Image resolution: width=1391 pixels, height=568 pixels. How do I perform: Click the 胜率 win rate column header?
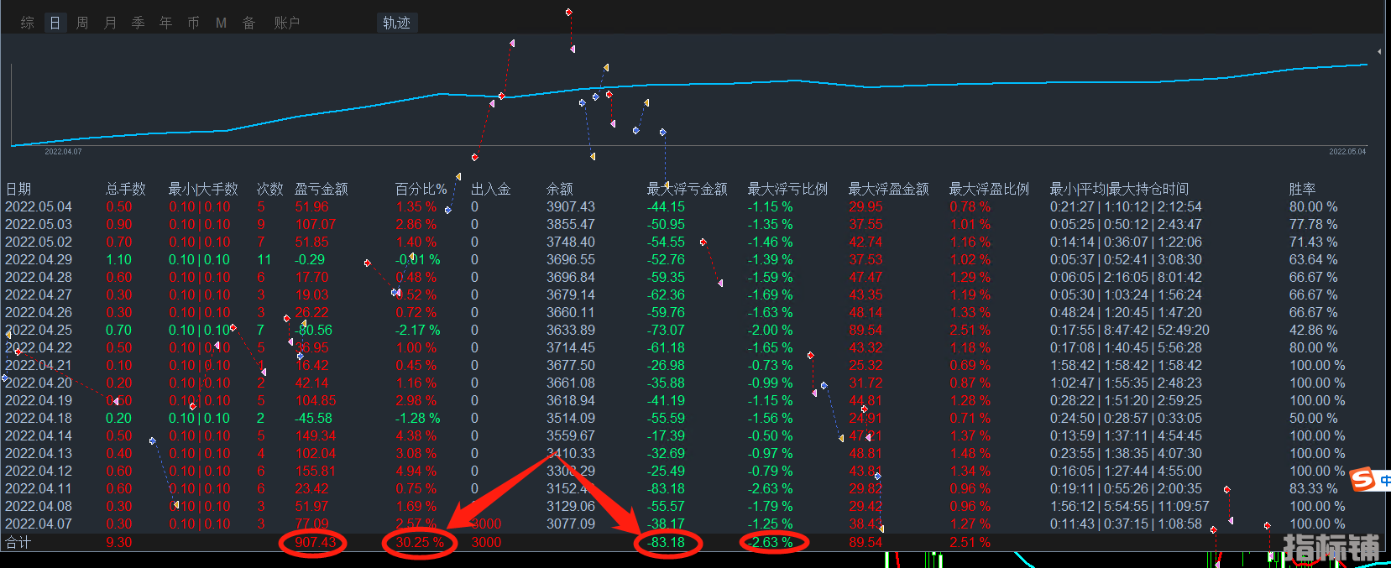[x=1302, y=189]
